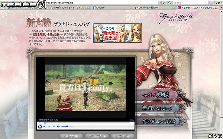Select the active グラナド・エスパダ tab
This screenshot has width=223, height=139.
tap(197, 8)
